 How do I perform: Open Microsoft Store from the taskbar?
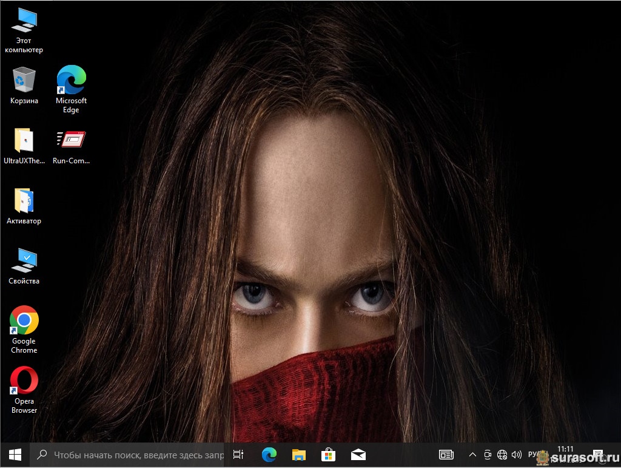pyautogui.click(x=328, y=454)
